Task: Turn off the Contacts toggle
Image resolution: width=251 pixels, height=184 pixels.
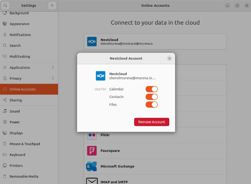Action: click(x=151, y=97)
